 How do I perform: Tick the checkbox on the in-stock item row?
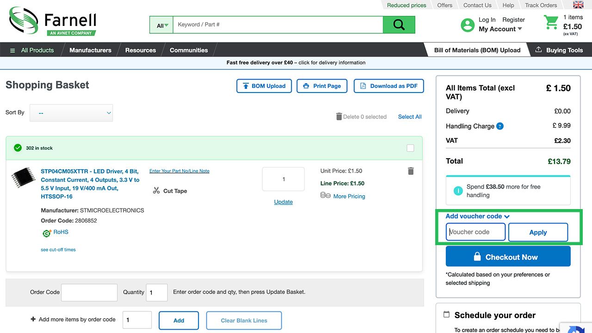point(410,148)
